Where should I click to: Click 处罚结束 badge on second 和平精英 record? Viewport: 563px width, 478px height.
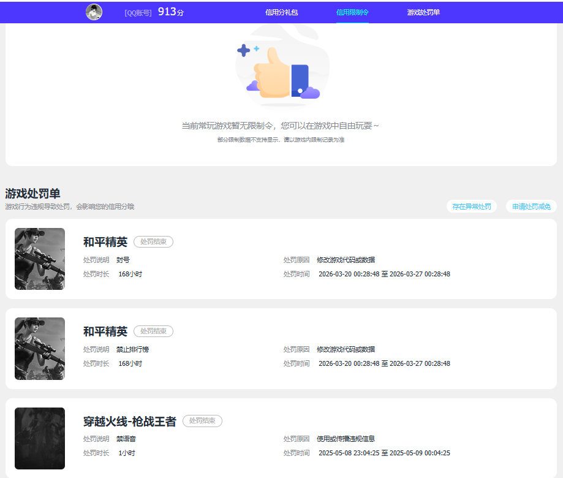click(153, 331)
